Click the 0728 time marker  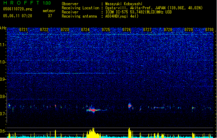[x=168, y=30]
